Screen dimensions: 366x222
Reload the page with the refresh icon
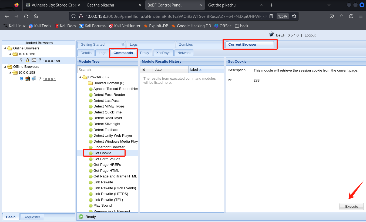(x=26, y=16)
